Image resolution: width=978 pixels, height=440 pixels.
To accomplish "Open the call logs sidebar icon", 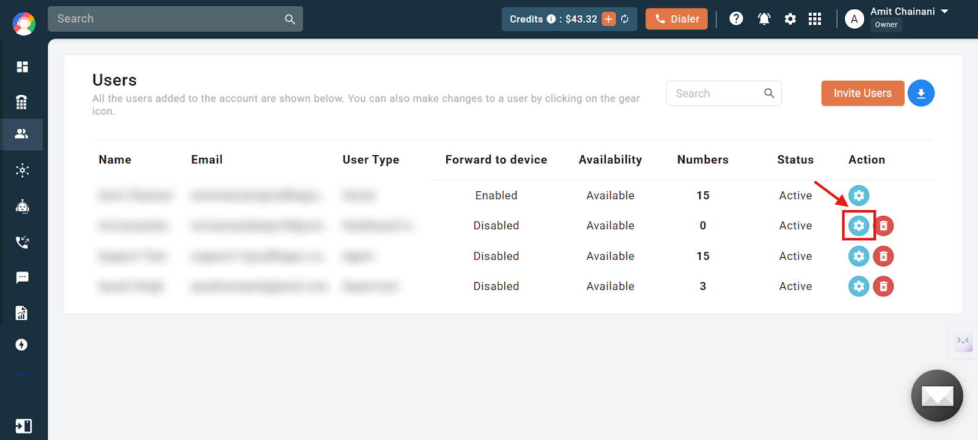I will coord(23,243).
